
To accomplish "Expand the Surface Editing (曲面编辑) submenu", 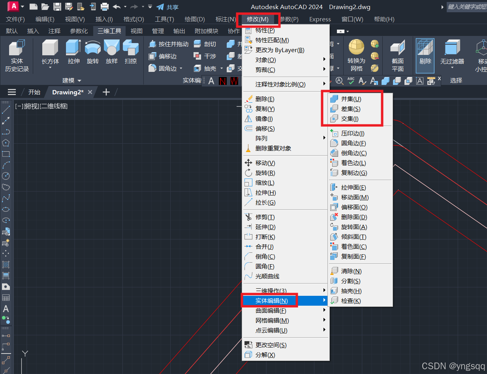I will pyautogui.click(x=286, y=311).
